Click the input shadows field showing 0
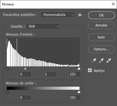 click(x=25, y=74)
